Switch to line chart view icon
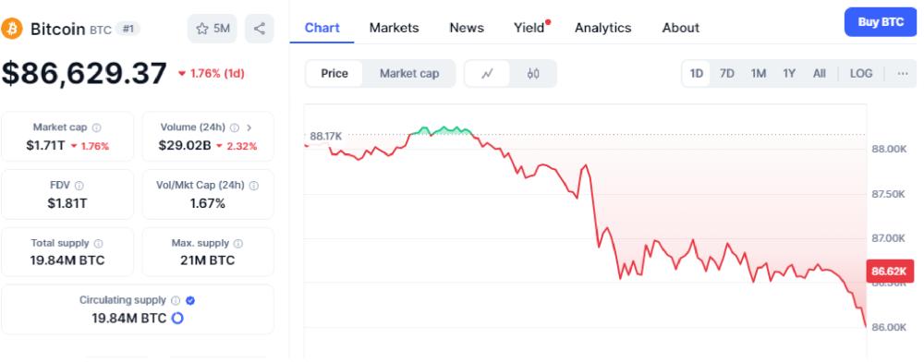Image resolution: width=924 pixels, height=363 pixels. (x=487, y=74)
